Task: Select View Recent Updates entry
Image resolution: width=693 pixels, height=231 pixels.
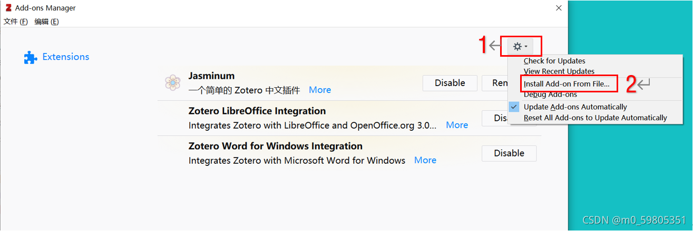Action: 559,71
